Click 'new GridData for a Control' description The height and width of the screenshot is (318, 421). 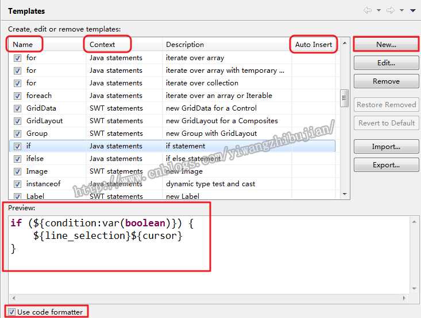point(211,108)
